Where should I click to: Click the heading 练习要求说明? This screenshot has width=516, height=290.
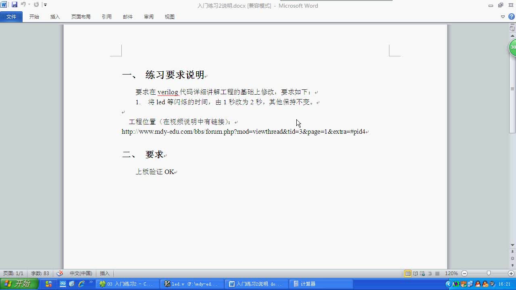[x=175, y=75]
